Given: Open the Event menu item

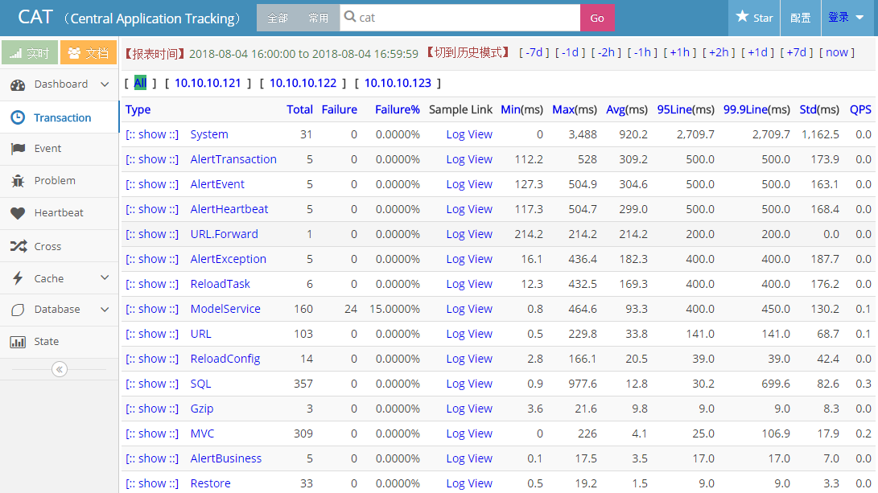Looking at the screenshot, I should (60, 148).
